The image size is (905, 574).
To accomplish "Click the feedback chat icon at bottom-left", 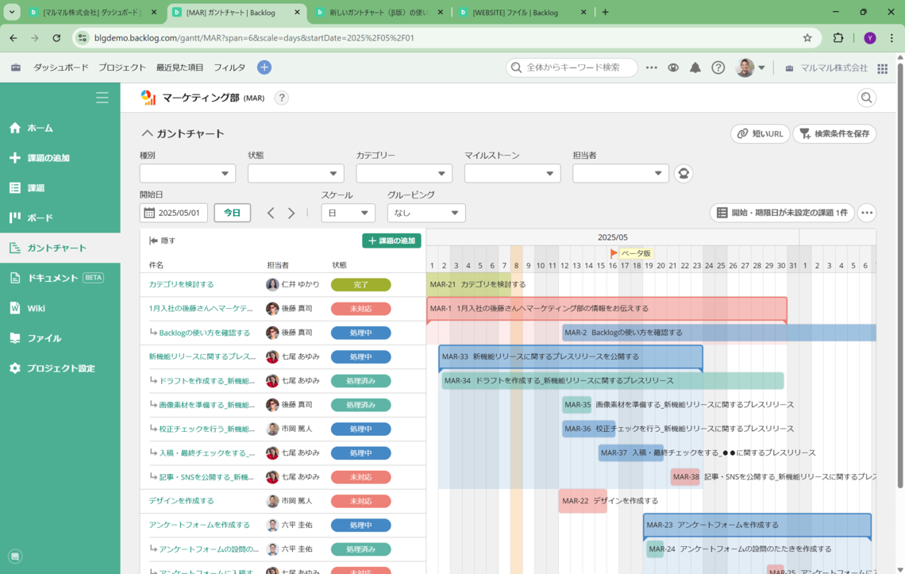I will (15, 557).
